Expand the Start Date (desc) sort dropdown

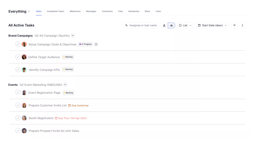(212, 26)
